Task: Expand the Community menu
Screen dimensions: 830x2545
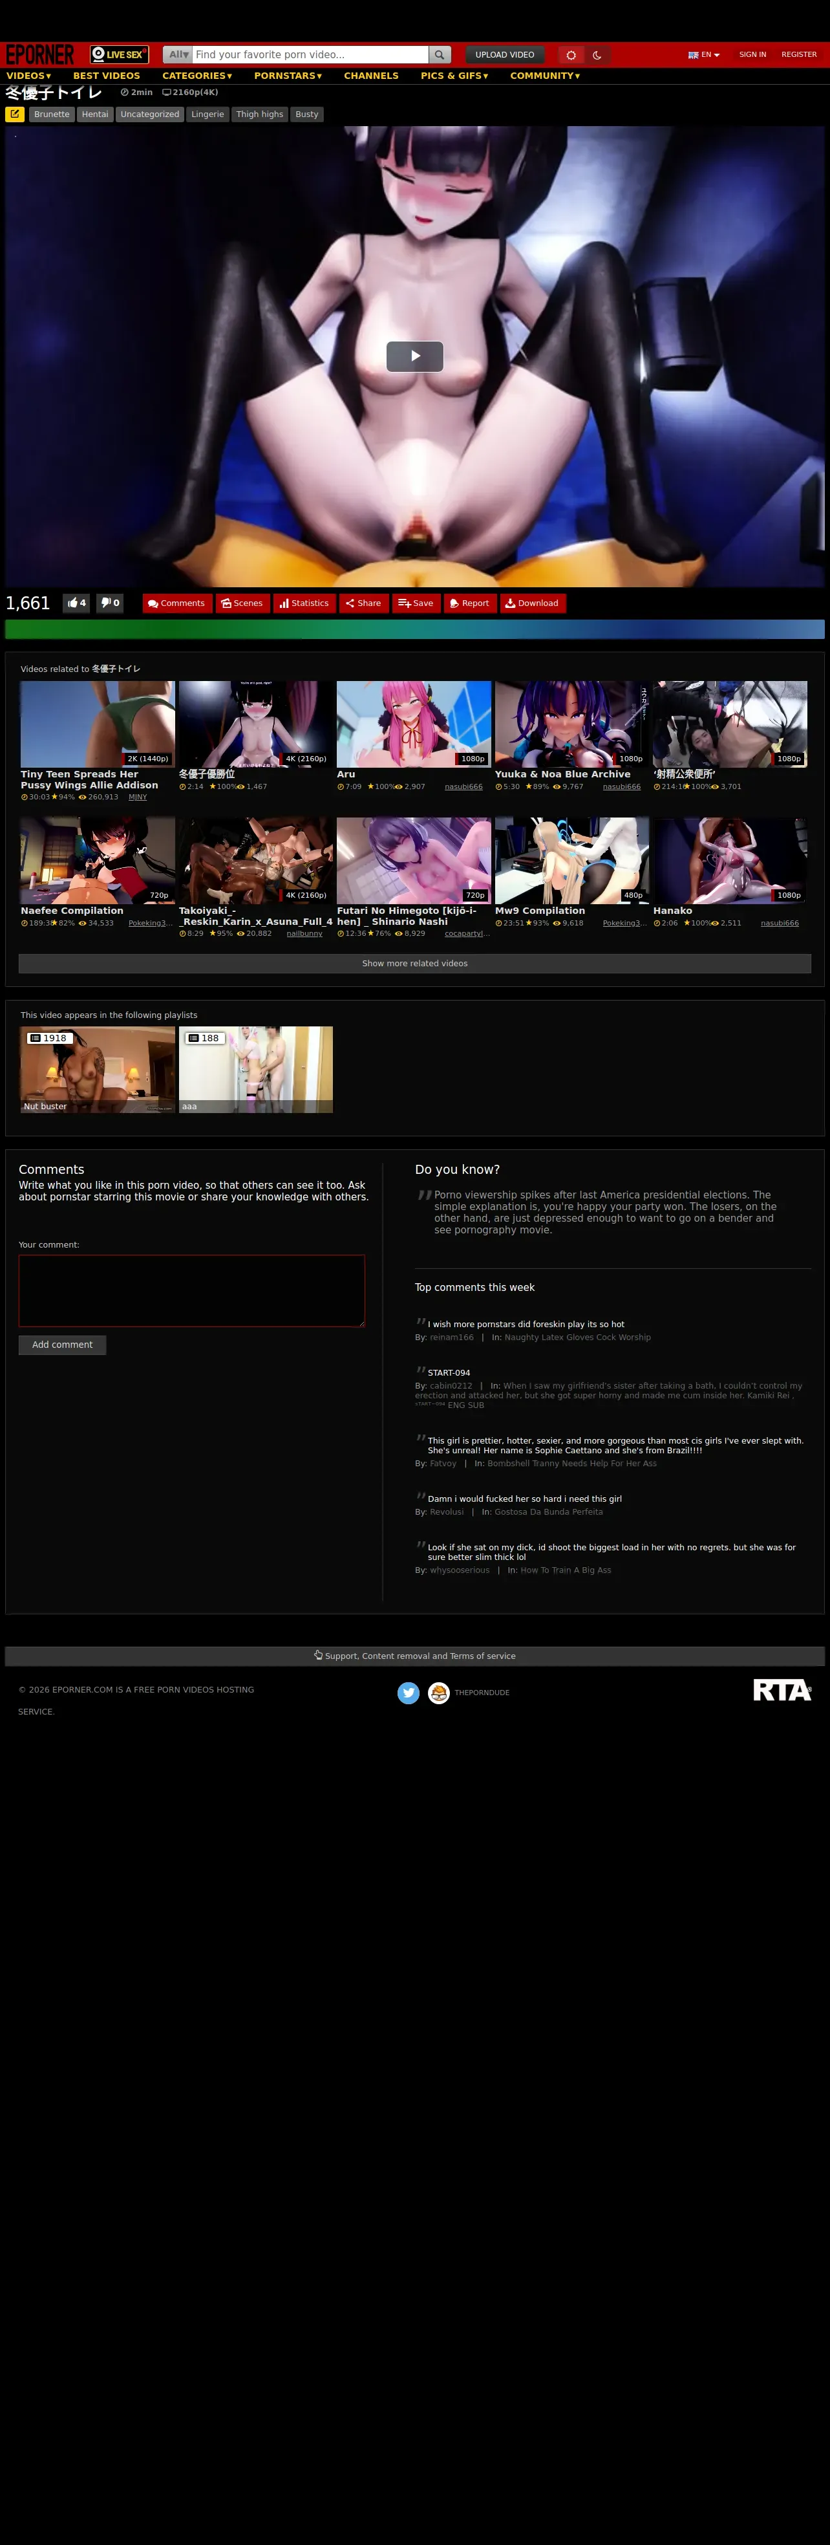Action: pyautogui.click(x=545, y=76)
